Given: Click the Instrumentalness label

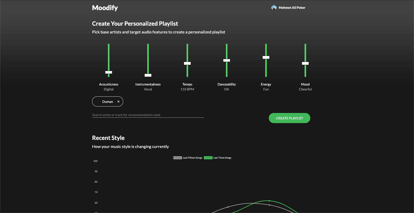Looking at the screenshot, I should coord(148,84).
